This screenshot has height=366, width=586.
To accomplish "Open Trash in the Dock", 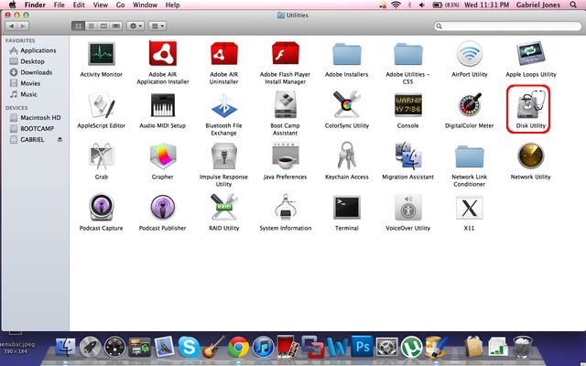I will point(523,347).
